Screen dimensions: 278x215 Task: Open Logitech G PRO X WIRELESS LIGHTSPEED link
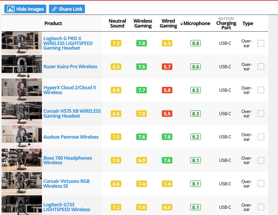pyautogui.click(x=68, y=43)
